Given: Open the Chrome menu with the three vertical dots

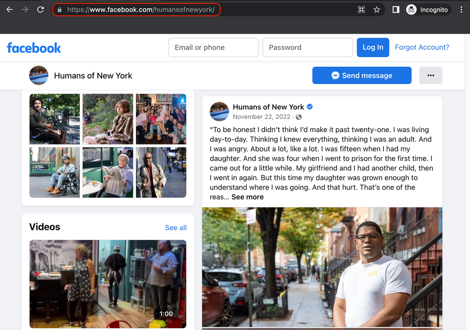Looking at the screenshot, I should 462,9.
